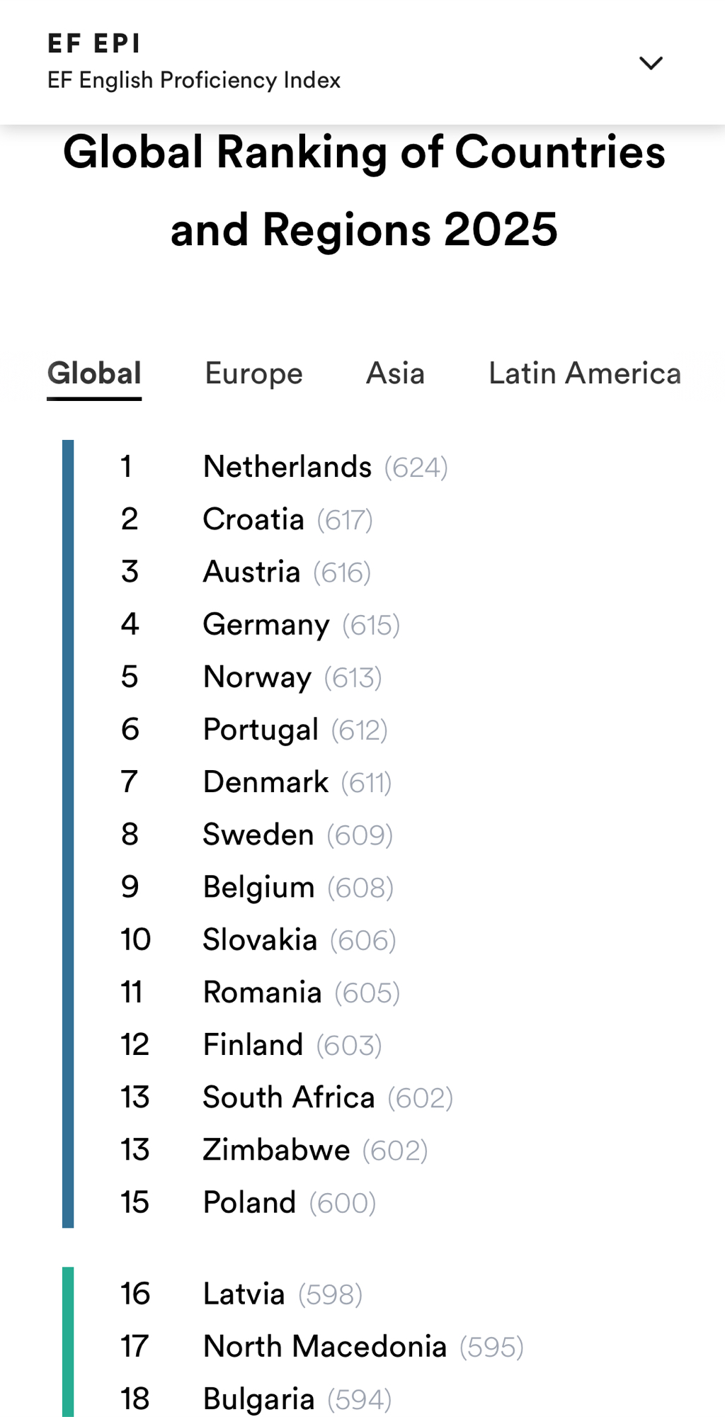Select Poland in the rankings

249,1202
